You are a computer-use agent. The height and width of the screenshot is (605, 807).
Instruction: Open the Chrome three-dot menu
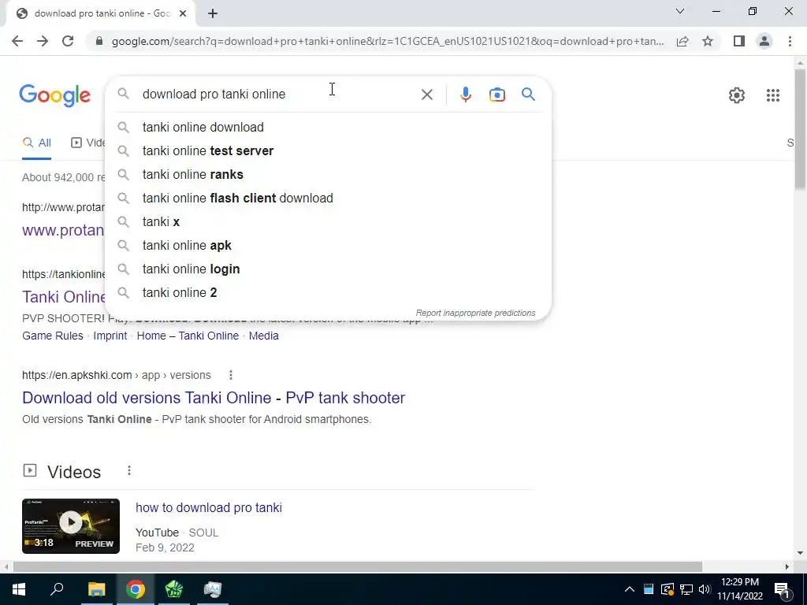[790, 41]
